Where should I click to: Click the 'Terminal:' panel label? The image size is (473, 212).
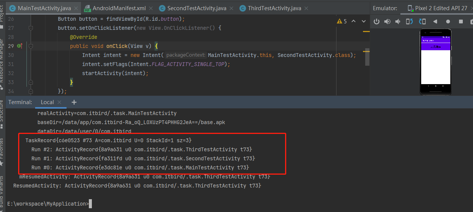[x=20, y=102]
